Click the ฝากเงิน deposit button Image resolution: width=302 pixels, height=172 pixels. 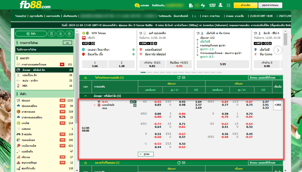click(245, 5)
